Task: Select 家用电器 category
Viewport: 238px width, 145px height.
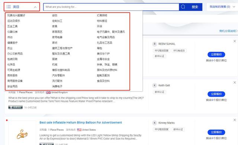Action: coord(57,37)
